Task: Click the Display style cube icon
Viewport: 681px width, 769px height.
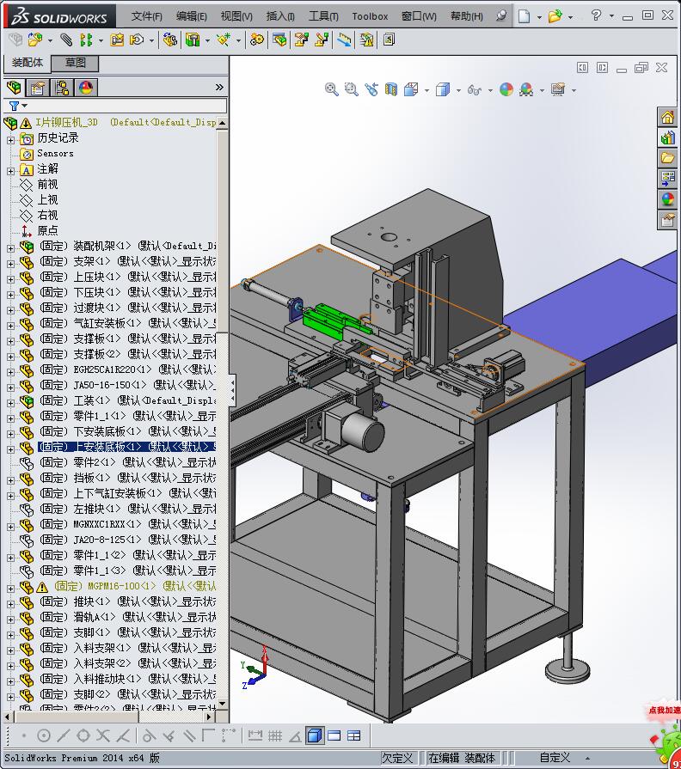Action: (443, 89)
